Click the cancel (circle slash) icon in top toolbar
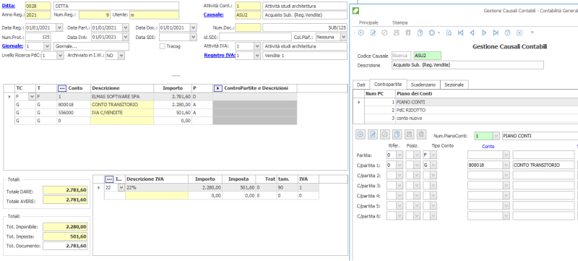578x261 pixels. pos(384,33)
